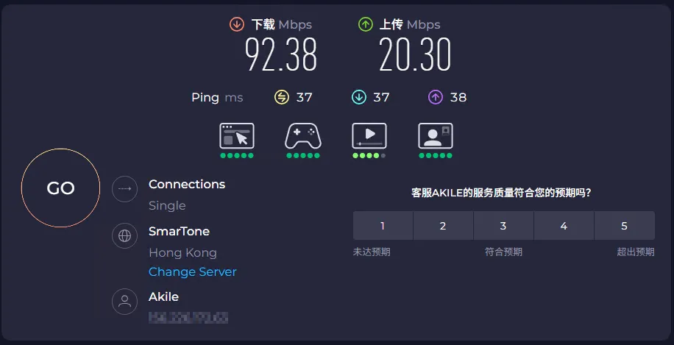The width and height of the screenshot is (674, 345).
Task: Click the web browsing performance icon
Action: (237, 136)
